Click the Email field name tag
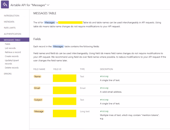 pos(37,88)
